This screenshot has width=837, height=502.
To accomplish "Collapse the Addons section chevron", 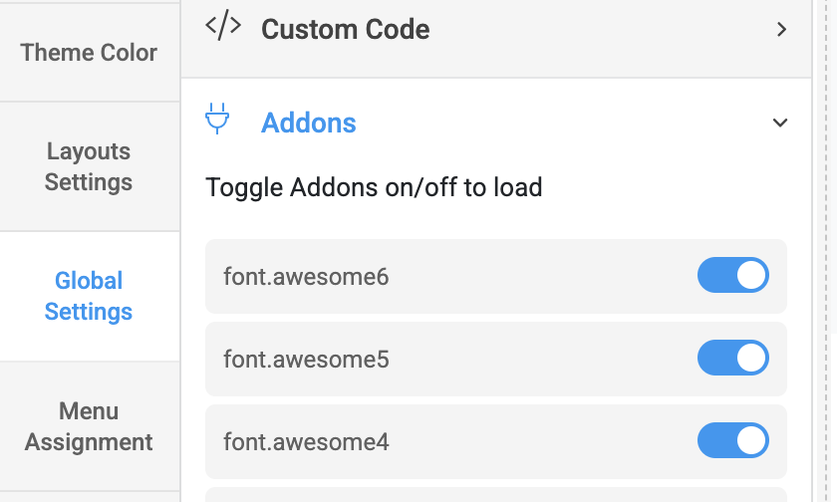I will tap(780, 124).
